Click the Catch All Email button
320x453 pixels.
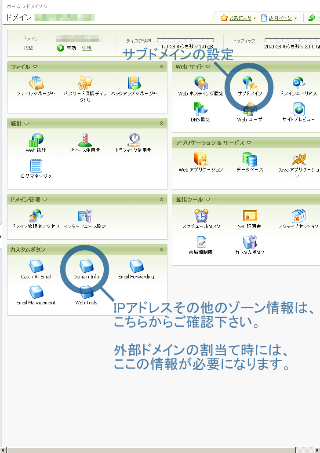coord(36,266)
